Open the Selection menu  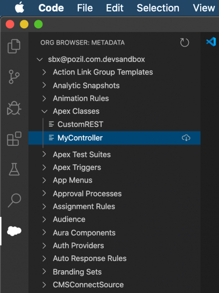coord(158,8)
